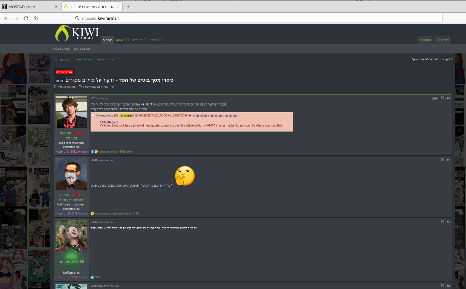Click the flag icon in the quoted Anonymous post
The image size is (466, 289).
137,116
